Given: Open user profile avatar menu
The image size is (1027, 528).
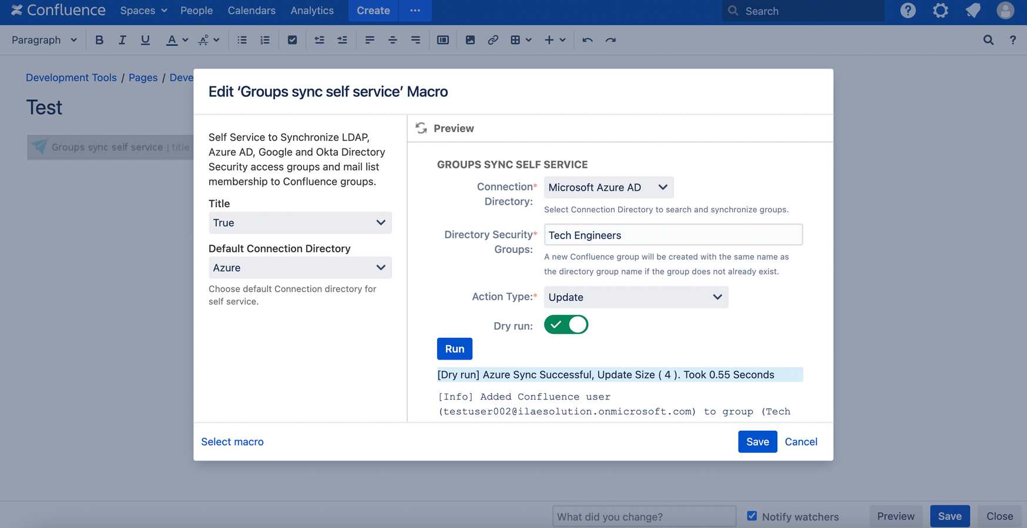Looking at the screenshot, I should click(1005, 11).
